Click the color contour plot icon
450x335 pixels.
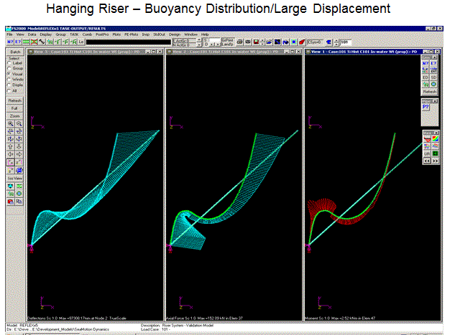tap(434, 138)
